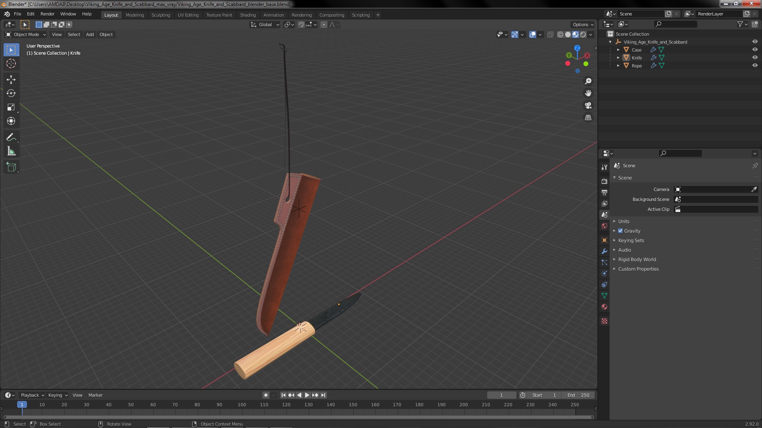Play animation forward
This screenshot has width=762, height=428.
point(307,395)
